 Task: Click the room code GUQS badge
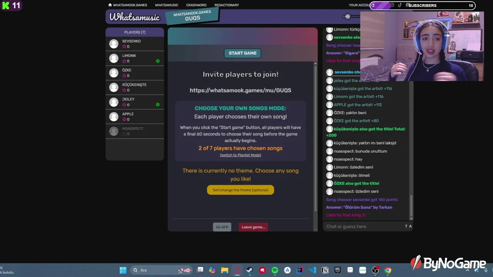(192, 16)
